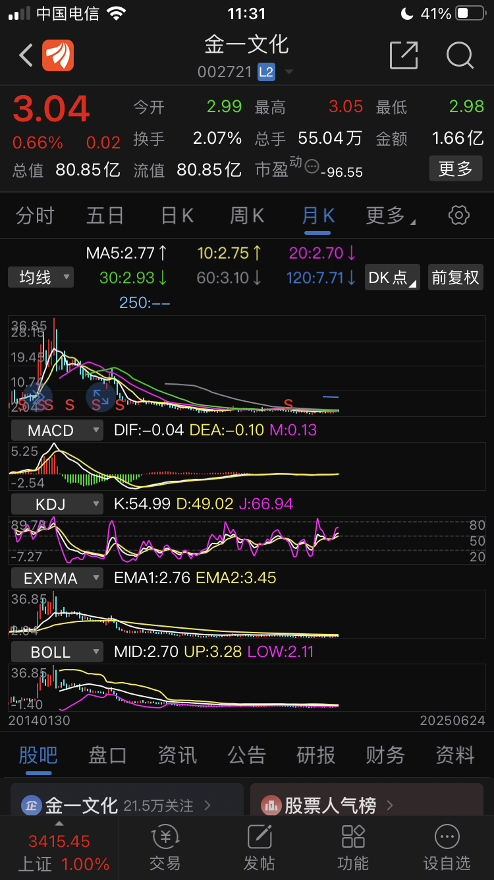The image size is (494, 880).
Task: Tap the share export icon
Action: click(404, 55)
